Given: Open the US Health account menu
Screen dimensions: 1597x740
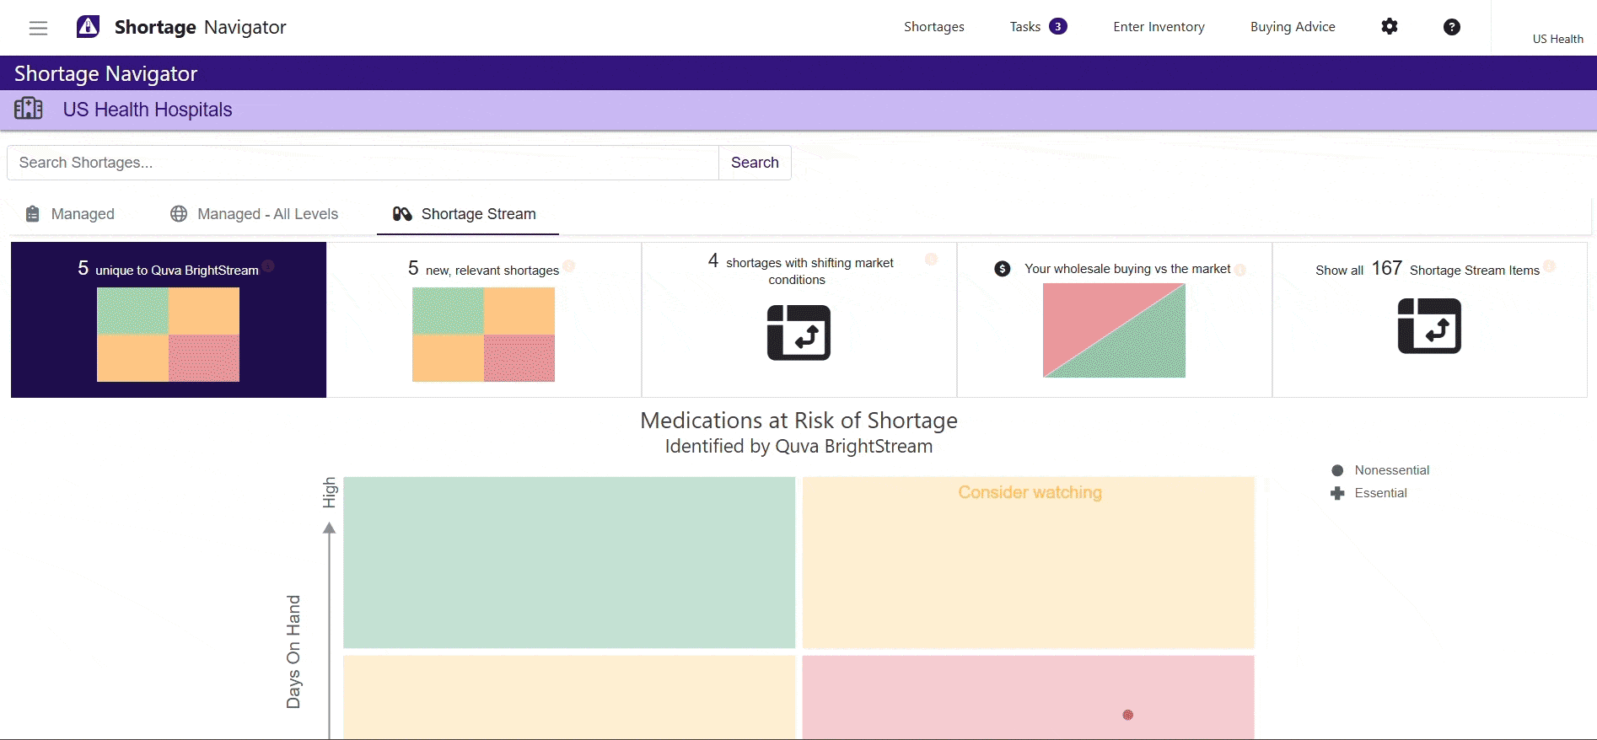Looking at the screenshot, I should pyautogui.click(x=1557, y=39).
